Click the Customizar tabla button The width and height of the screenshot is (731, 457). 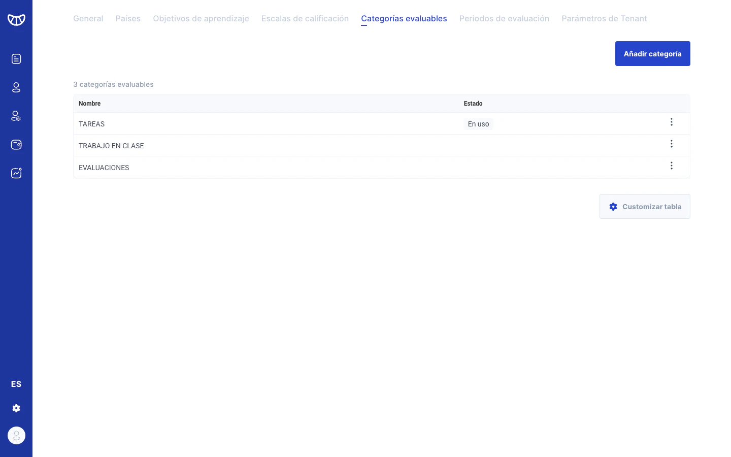point(645,207)
